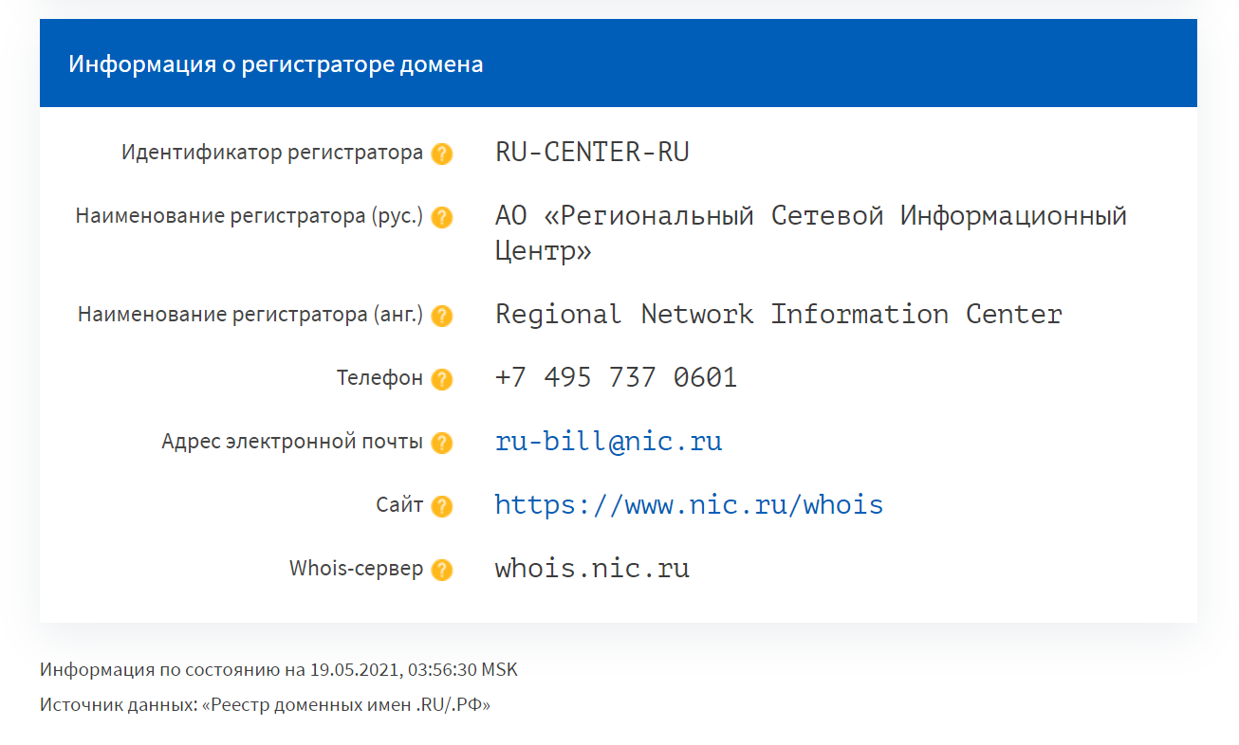Click the Информация по состоянию на 19.05.2021 line

(x=279, y=670)
